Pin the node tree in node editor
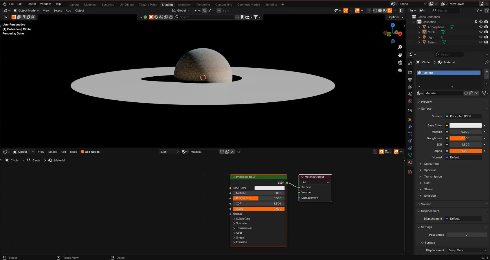Image resolution: width=490 pixels, height=260 pixels. [x=239, y=152]
